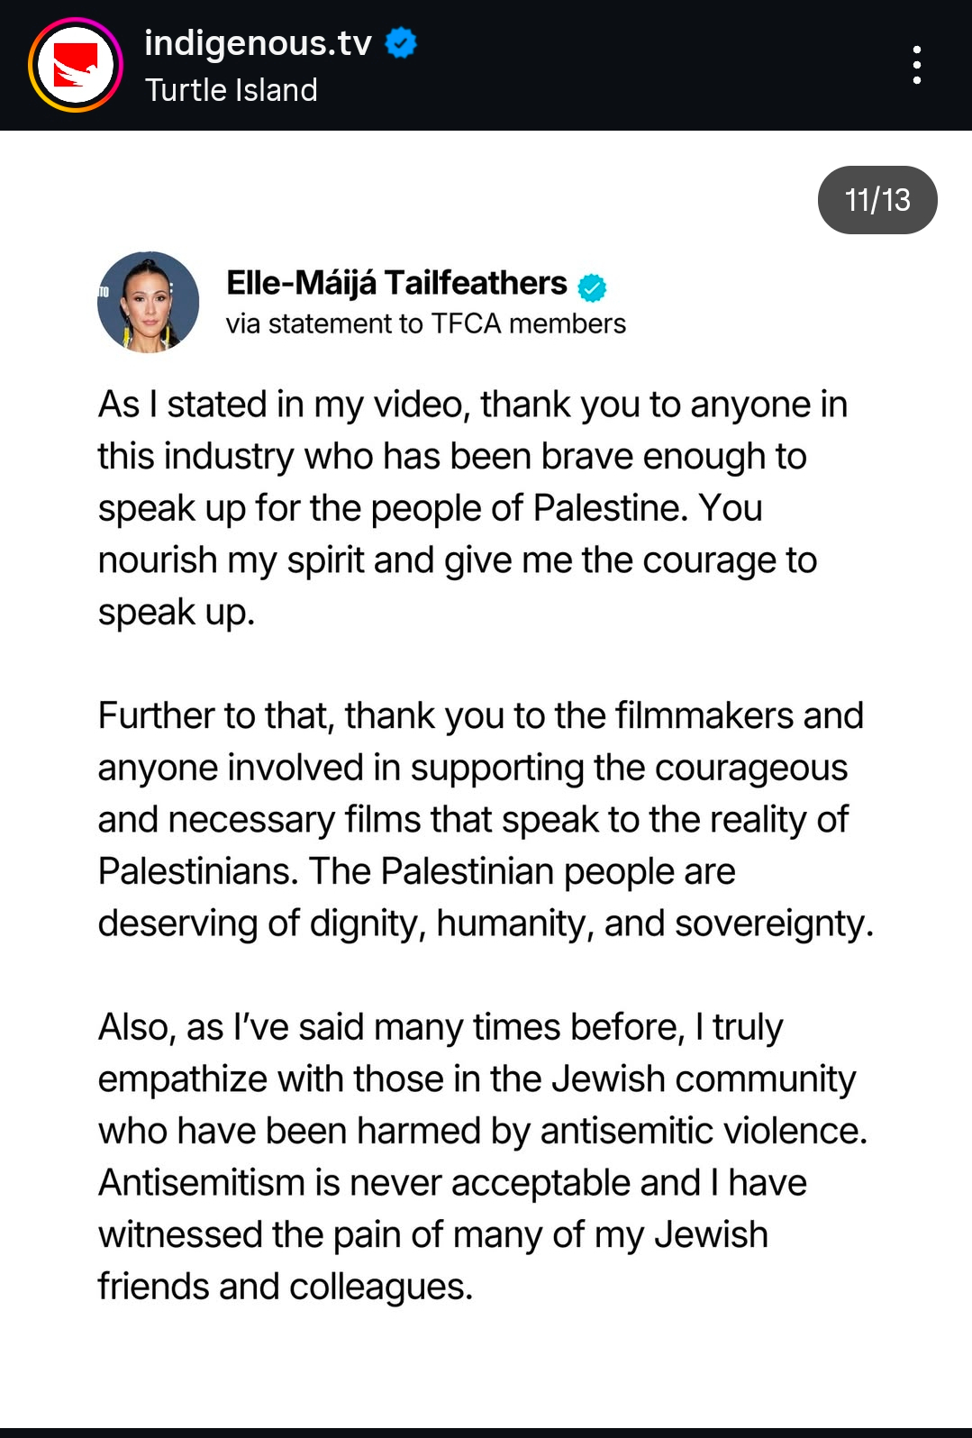
Task: Click the 11/13 slide counter badge
Action: pyautogui.click(x=877, y=200)
